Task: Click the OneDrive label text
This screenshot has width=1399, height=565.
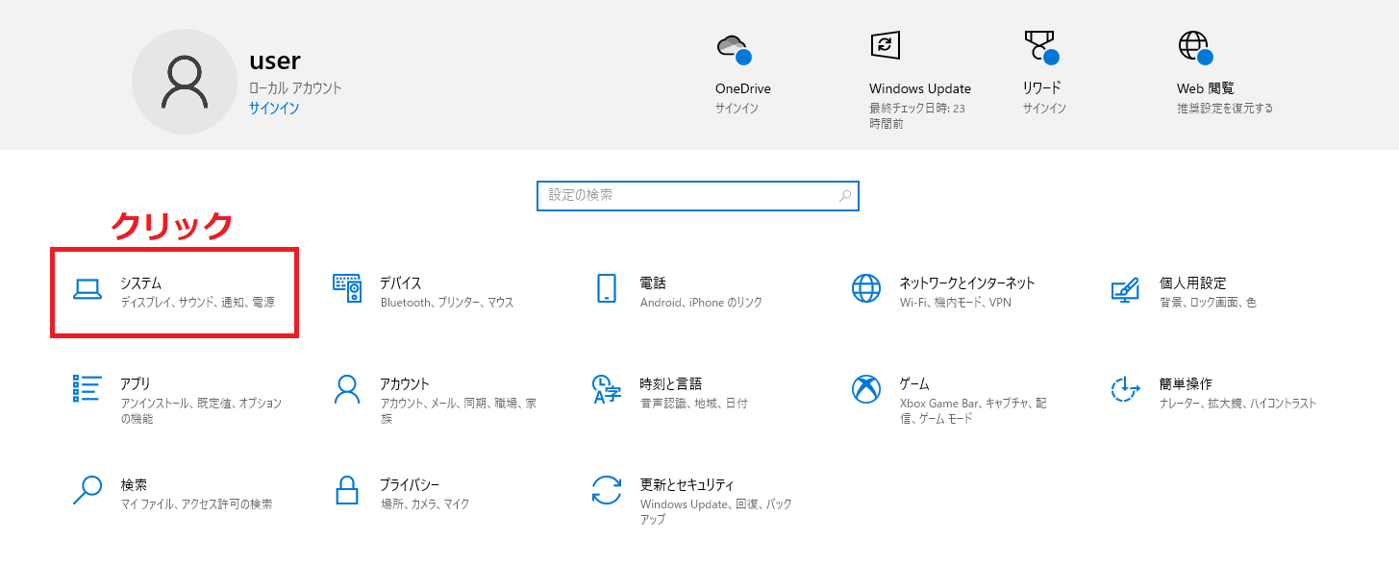Action: tap(743, 88)
